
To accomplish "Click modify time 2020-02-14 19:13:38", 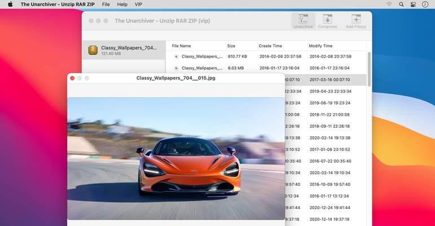I will [x=330, y=138].
